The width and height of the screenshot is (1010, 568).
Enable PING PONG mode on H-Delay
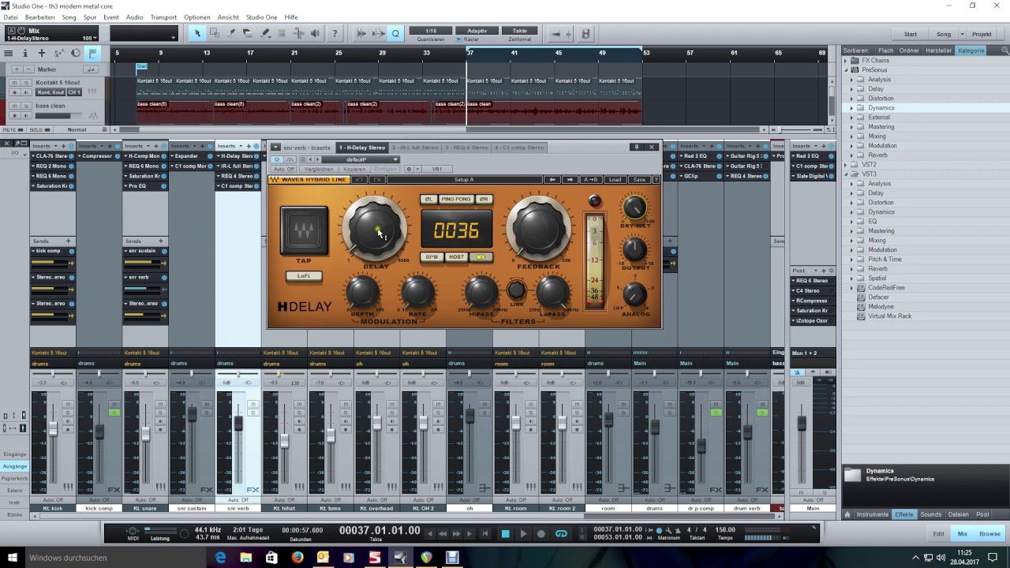[456, 200]
